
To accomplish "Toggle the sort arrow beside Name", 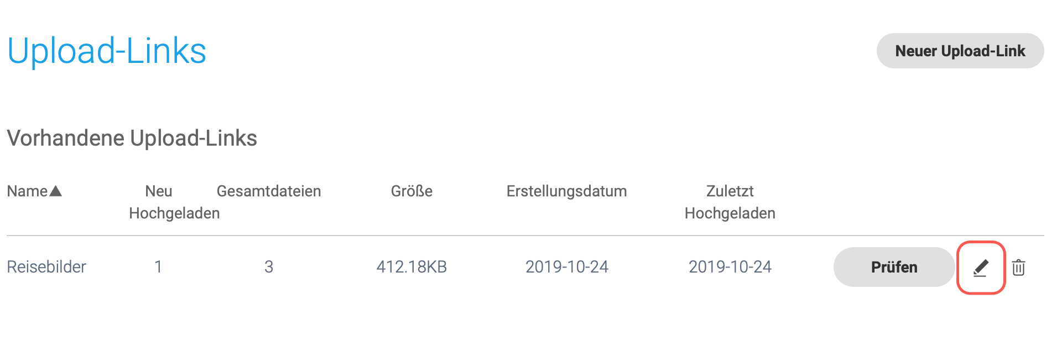I will (x=55, y=191).
